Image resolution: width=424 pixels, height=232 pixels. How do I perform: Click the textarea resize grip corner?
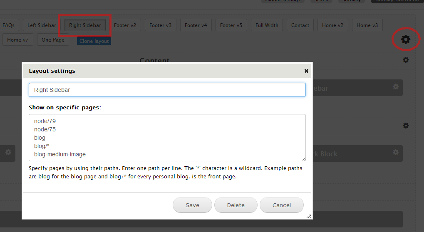[x=303, y=158]
